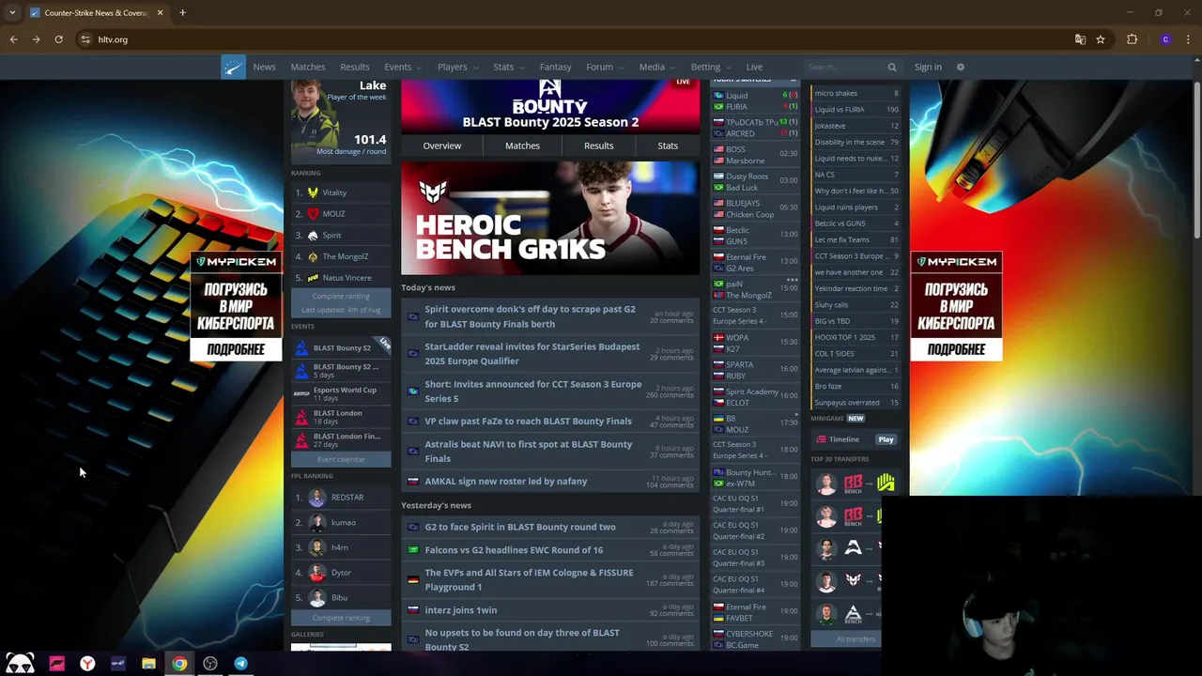Viewport: 1202px width, 676px height.
Task: Click the browser back arrow
Action: tap(13, 39)
